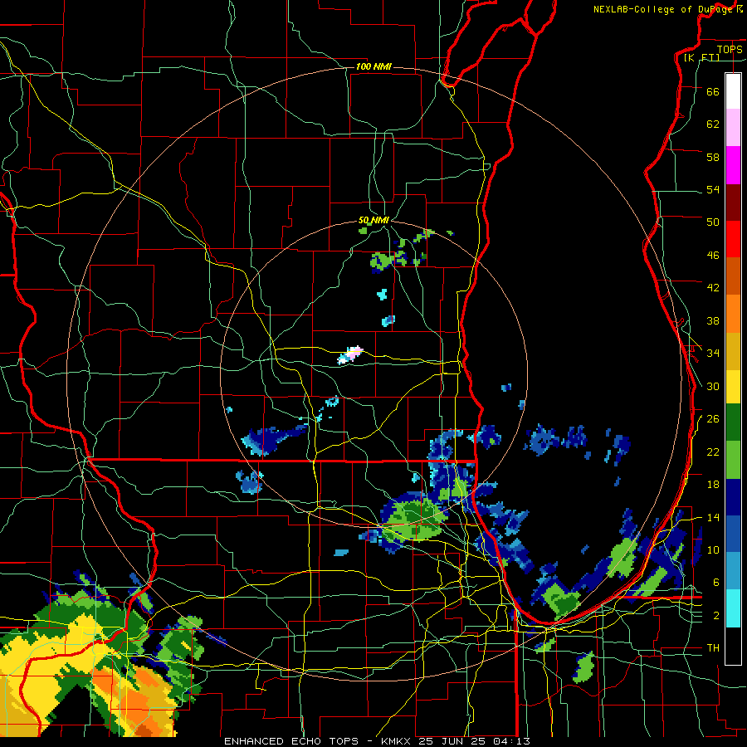Click the light blue legend swatch
Image resolution: width=747 pixels, height=747 pixels.
coord(733,571)
